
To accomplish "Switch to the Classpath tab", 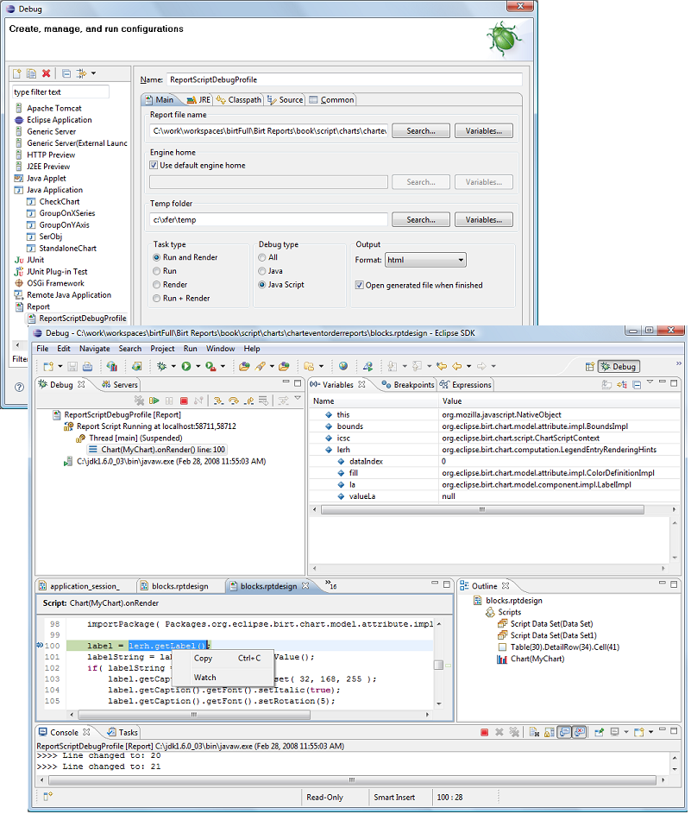I will (x=239, y=99).
